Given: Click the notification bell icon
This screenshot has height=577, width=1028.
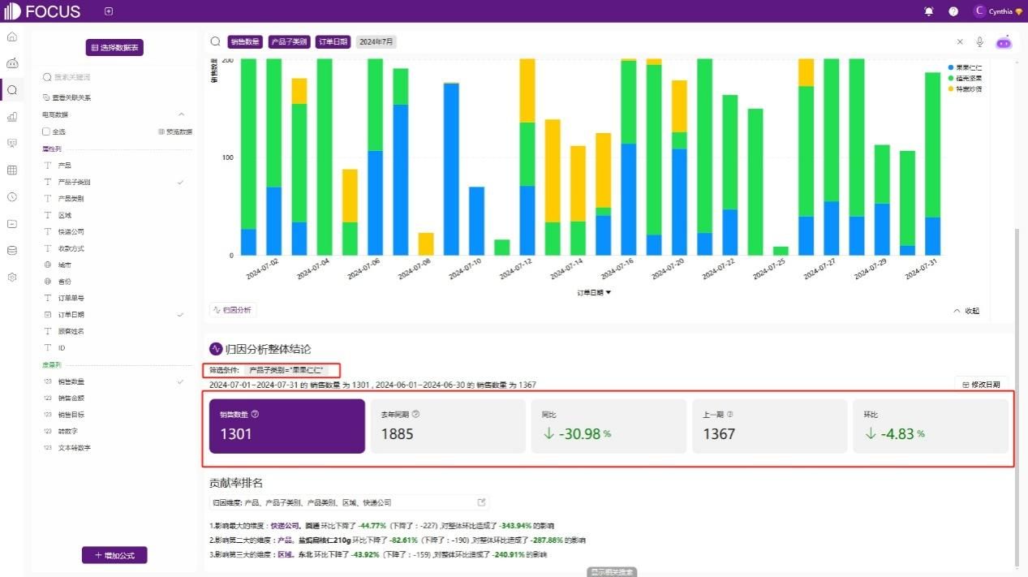Looking at the screenshot, I should [929, 11].
